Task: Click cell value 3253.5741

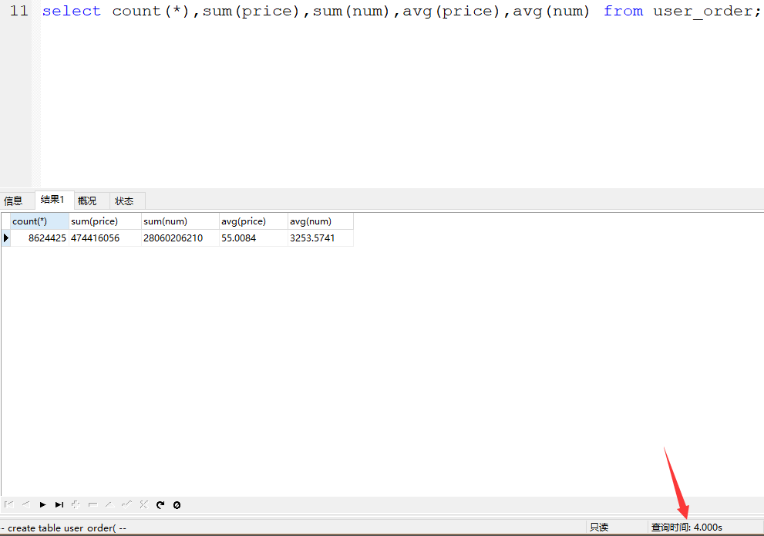Action: pos(321,238)
